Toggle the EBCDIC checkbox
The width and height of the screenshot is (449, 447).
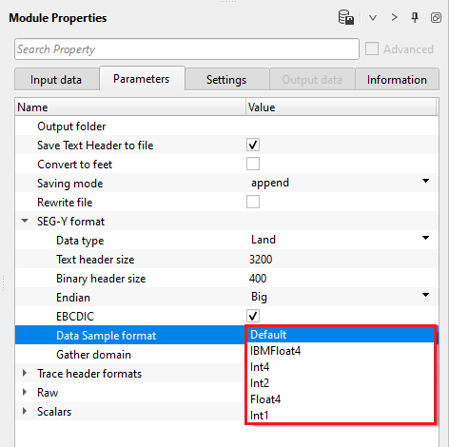[x=253, y=316]
